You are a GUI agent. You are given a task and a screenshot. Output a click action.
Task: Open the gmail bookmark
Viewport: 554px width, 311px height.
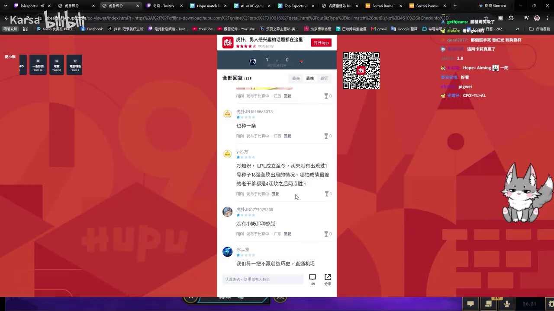pos(379,29)
